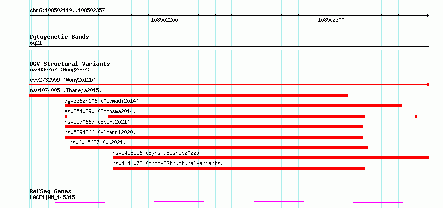Click the red bar of dgv3362n106

(x=233, y=106)
